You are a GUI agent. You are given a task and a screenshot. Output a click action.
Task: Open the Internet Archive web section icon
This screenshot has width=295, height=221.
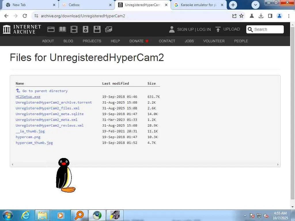click(51, 29)
